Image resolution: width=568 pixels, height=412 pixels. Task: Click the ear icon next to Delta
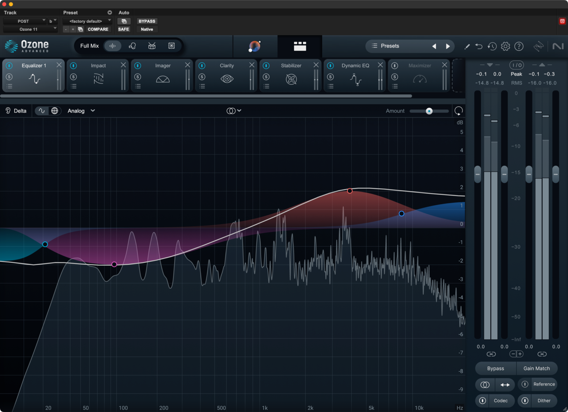click(7, 110)
